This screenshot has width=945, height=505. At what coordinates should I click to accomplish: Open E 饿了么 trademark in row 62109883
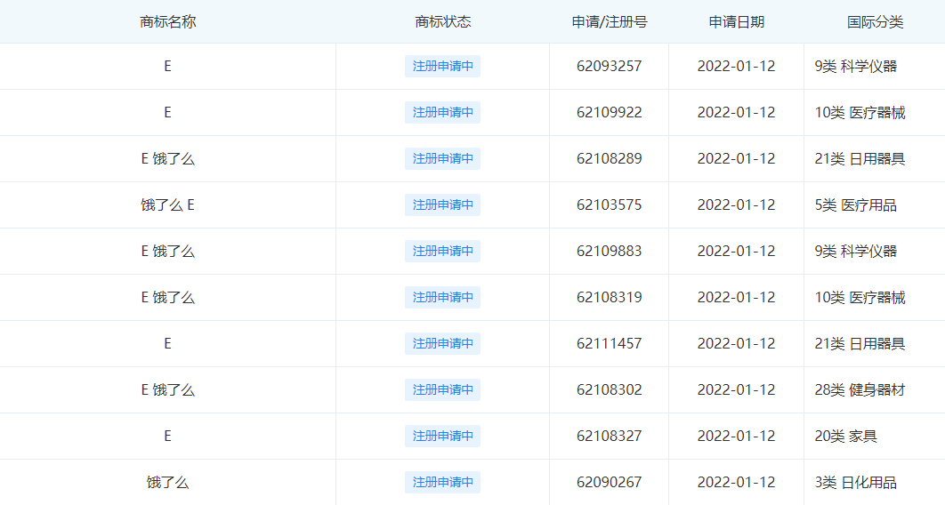pos(167,251)
